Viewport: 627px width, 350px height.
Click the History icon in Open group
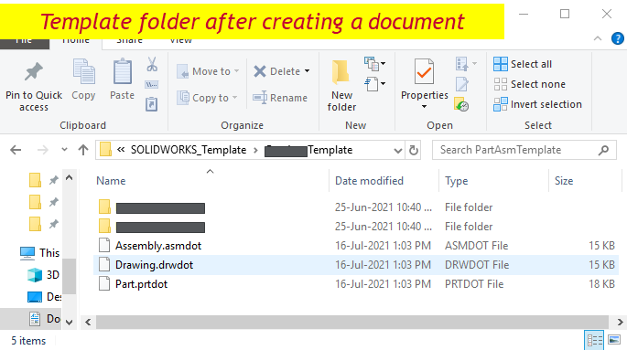461,104
